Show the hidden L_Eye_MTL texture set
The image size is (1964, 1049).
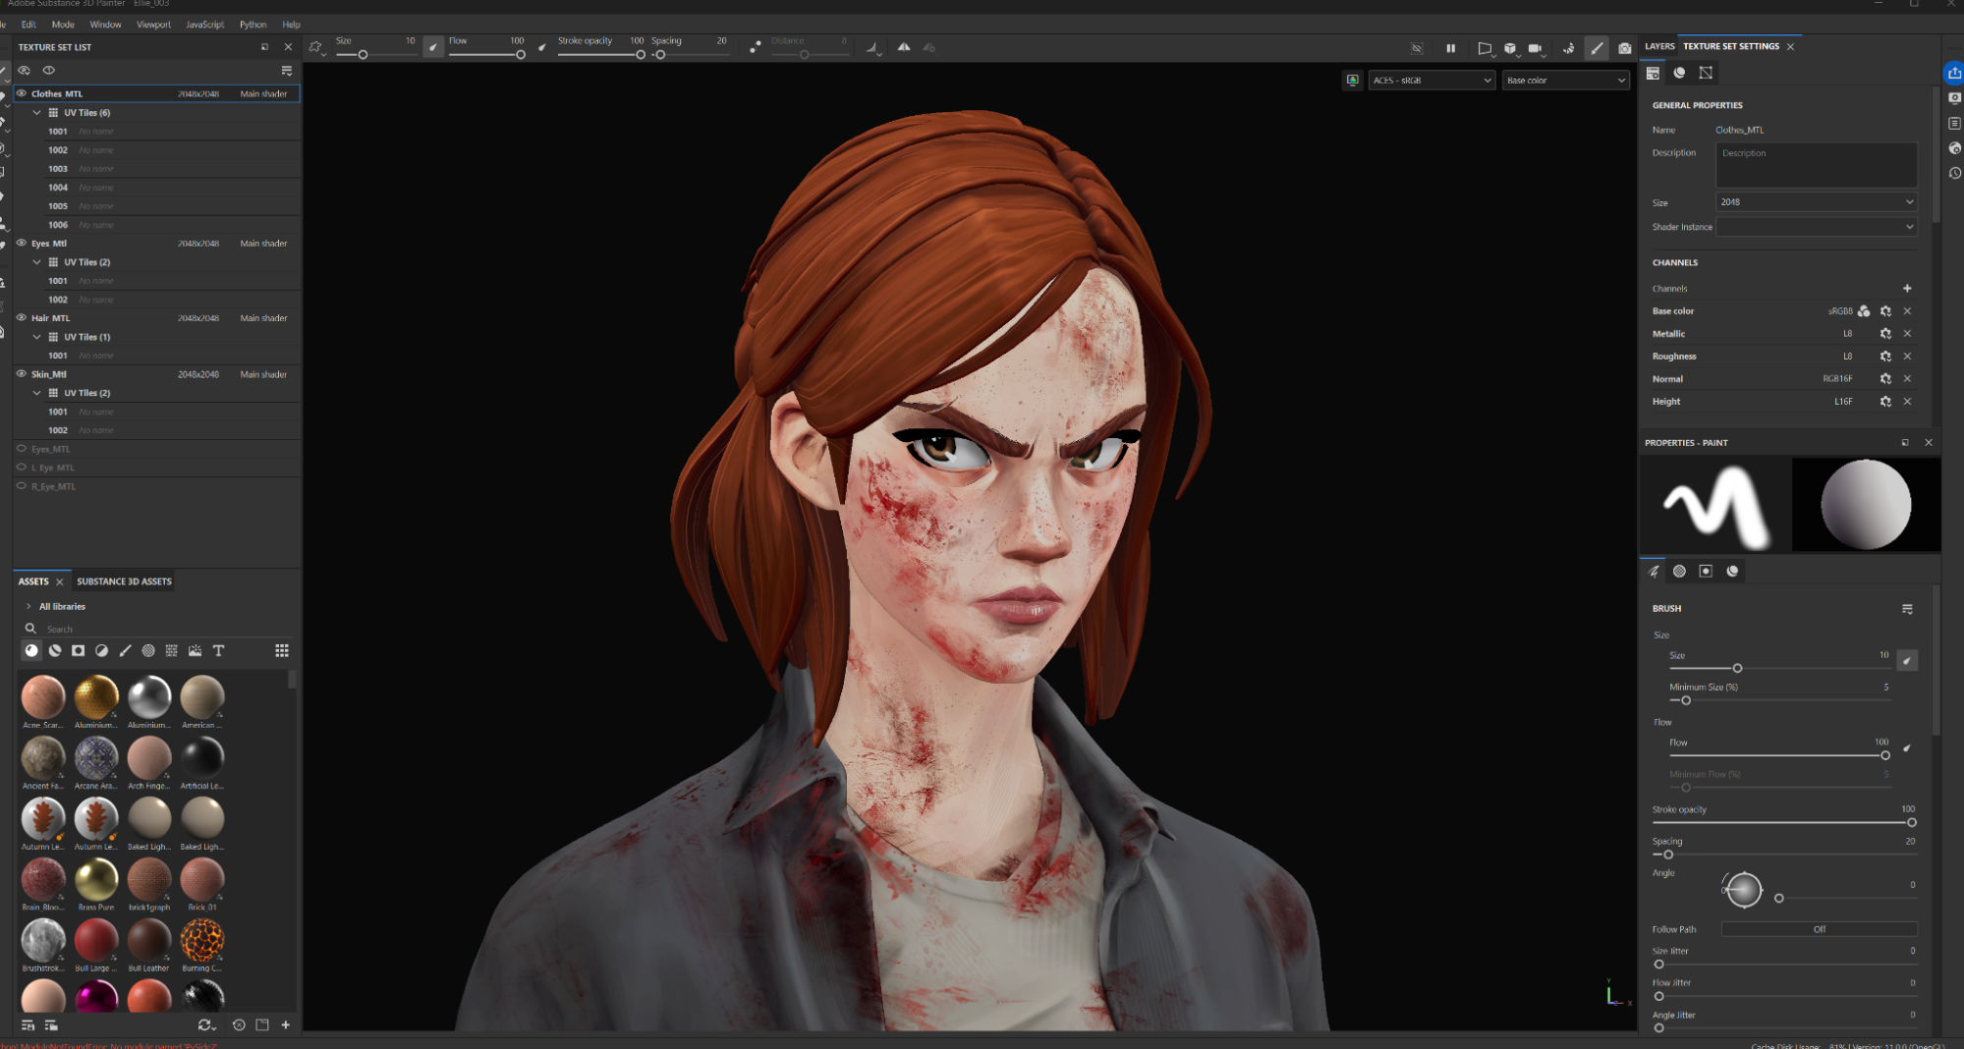coord(22,468)
